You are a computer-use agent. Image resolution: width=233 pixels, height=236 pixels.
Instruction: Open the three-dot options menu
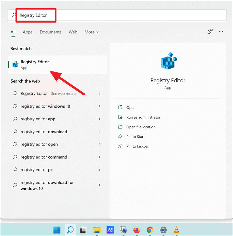point(221,31)
